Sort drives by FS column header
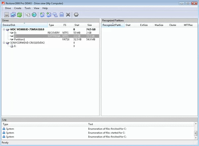The height and width of the screenshot is (146, 199). 68,25
